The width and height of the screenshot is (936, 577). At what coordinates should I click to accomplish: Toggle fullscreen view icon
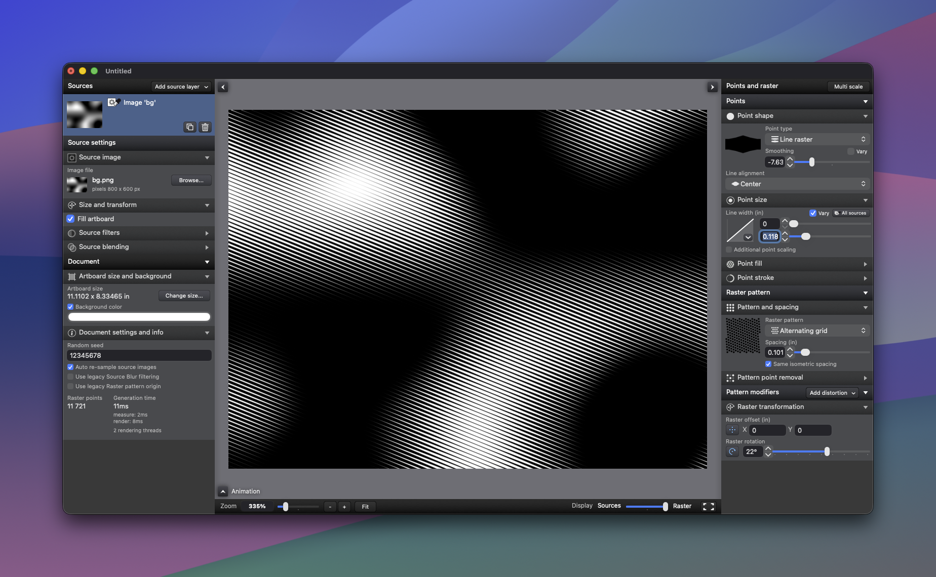pos(709,506)
